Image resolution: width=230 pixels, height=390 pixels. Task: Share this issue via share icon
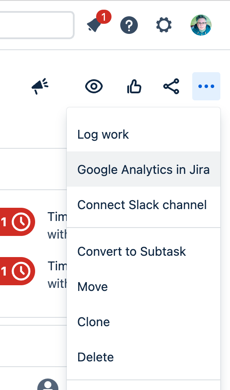click(x=171, y=86)
